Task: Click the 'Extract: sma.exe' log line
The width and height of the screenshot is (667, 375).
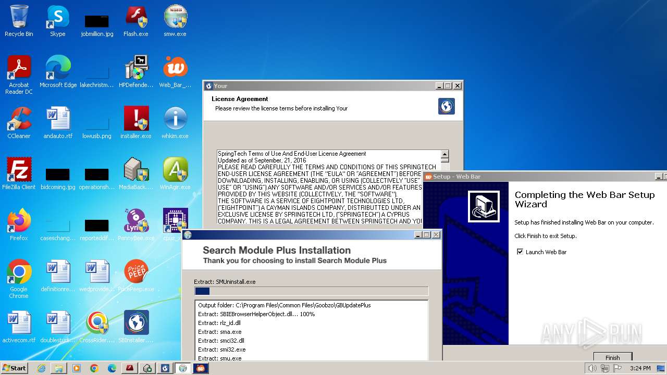Action: pos(220,332)
